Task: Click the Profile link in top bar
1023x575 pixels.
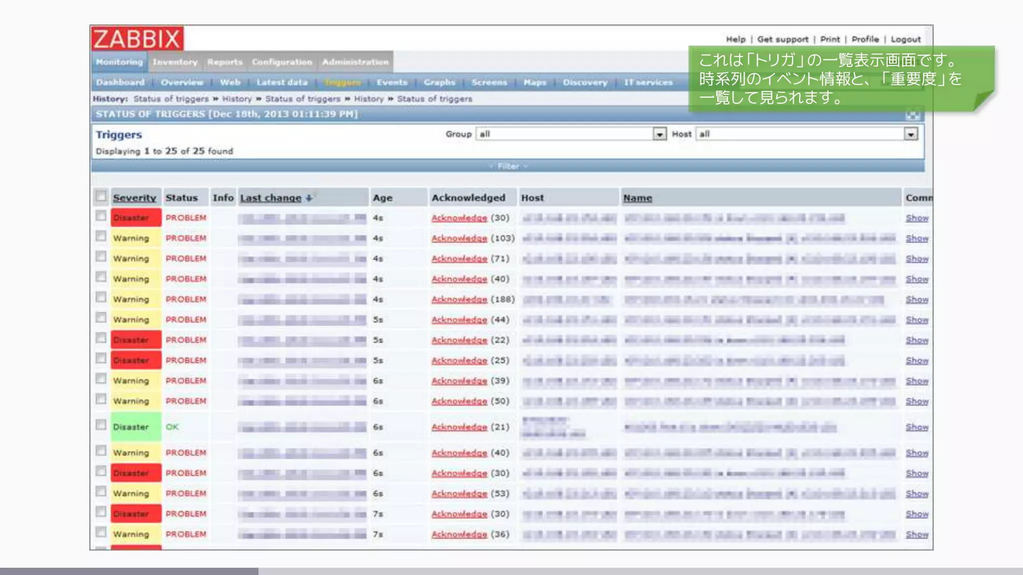Action: pyautogui.click(x=865, y=39)
